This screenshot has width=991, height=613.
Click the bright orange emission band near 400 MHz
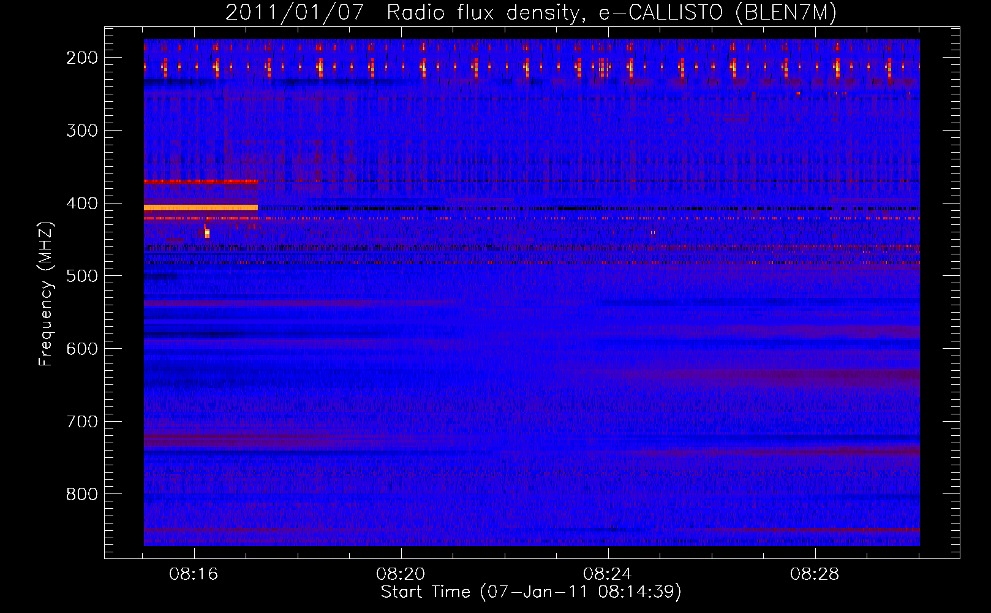click(x=201, y=208)
